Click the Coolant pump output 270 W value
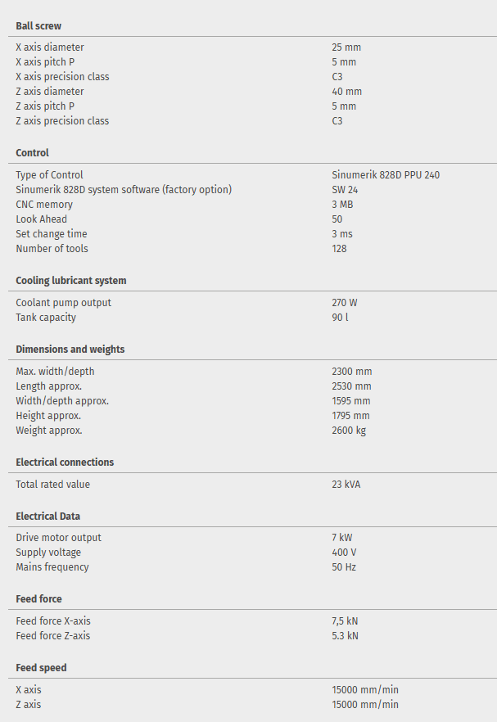This screenshot has width=497, height=722. pyautogui.click(x=345, y=303)
